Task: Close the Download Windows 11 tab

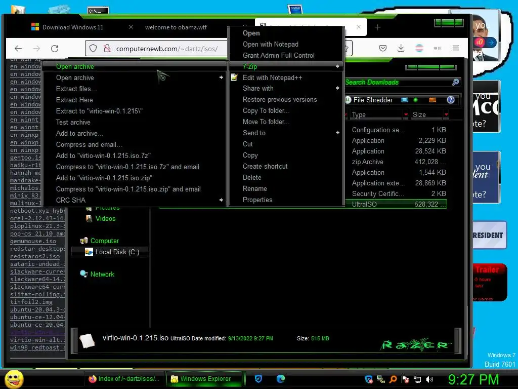Action: pos(131,27)
